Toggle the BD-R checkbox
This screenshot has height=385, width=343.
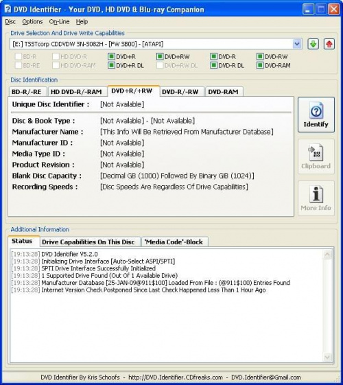click(x=18, y=56)
